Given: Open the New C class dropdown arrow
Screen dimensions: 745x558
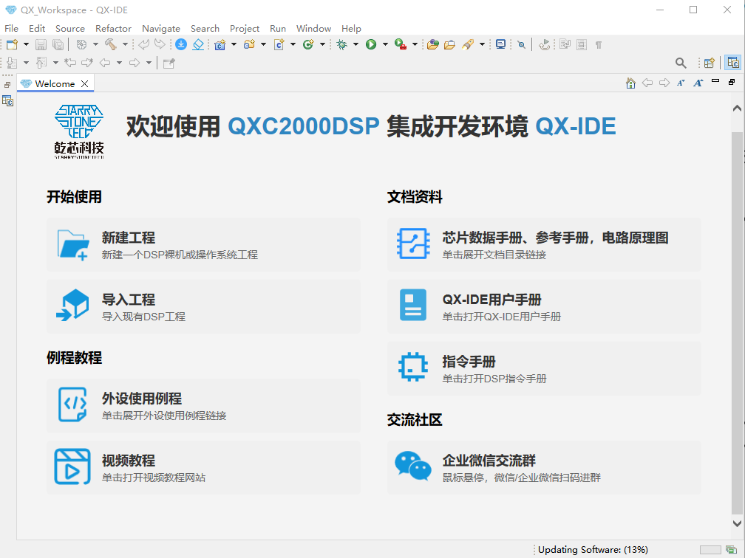Looking at the screenshot, I should pos(322,44).
